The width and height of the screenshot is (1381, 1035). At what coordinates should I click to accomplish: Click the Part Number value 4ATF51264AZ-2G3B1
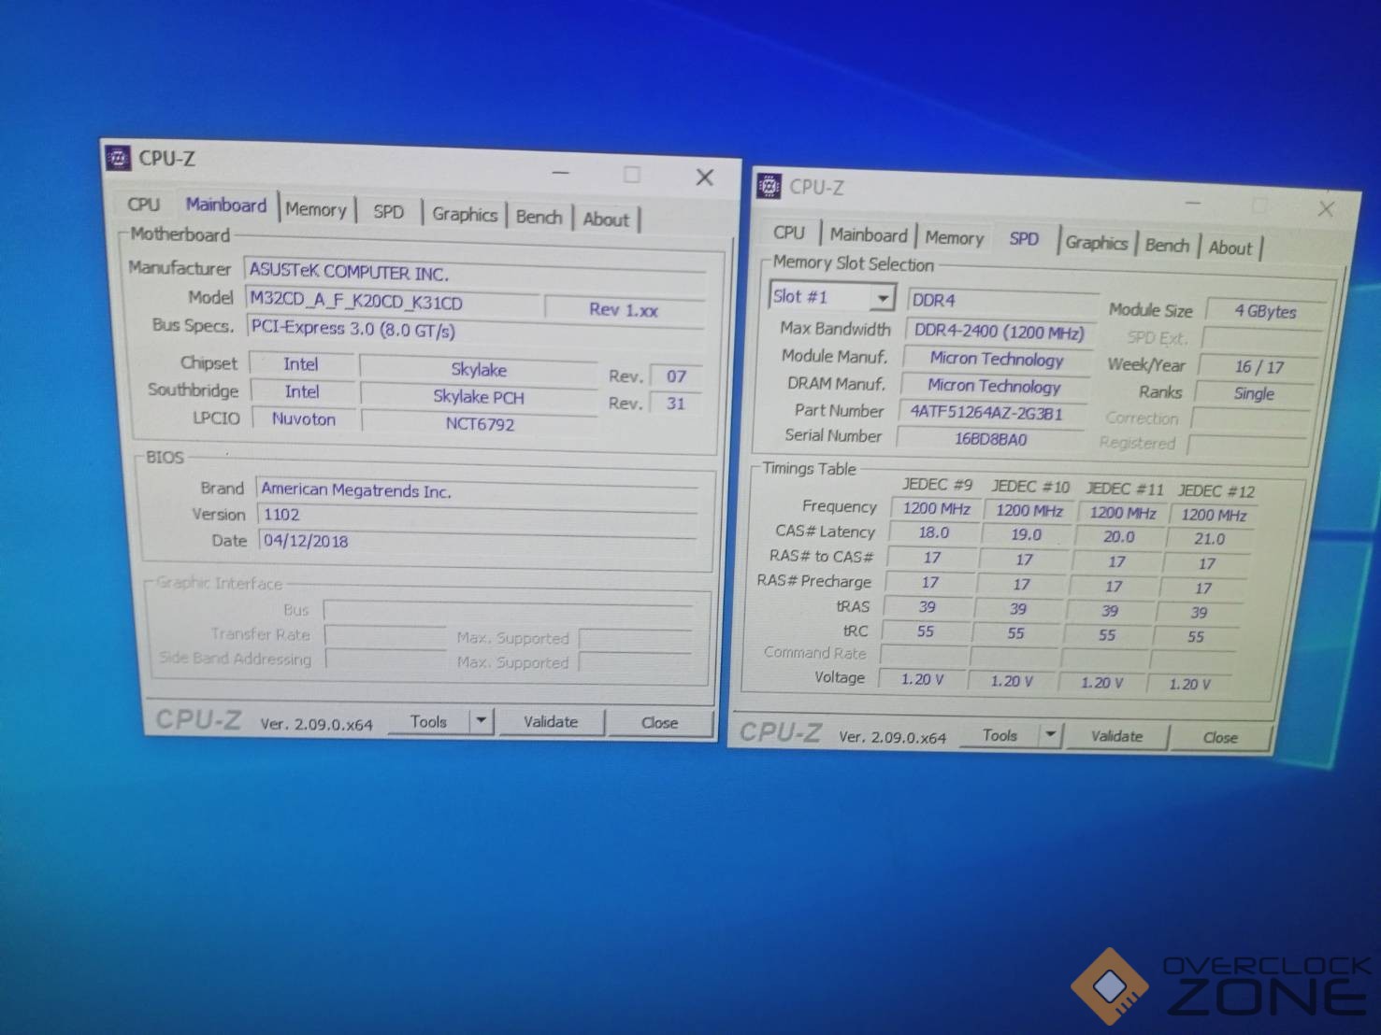[x=991, y=413]
